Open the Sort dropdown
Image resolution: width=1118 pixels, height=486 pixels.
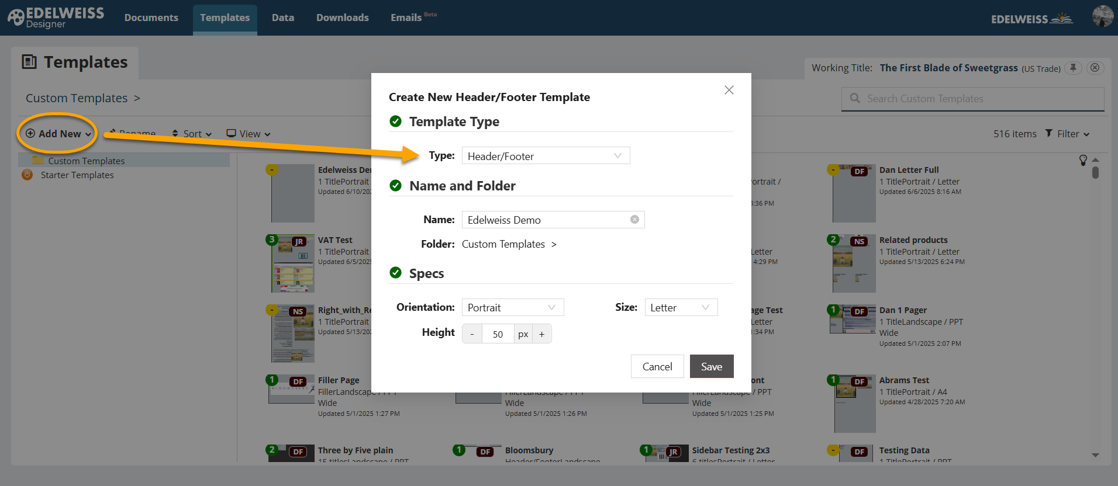[x=192, y=134]
